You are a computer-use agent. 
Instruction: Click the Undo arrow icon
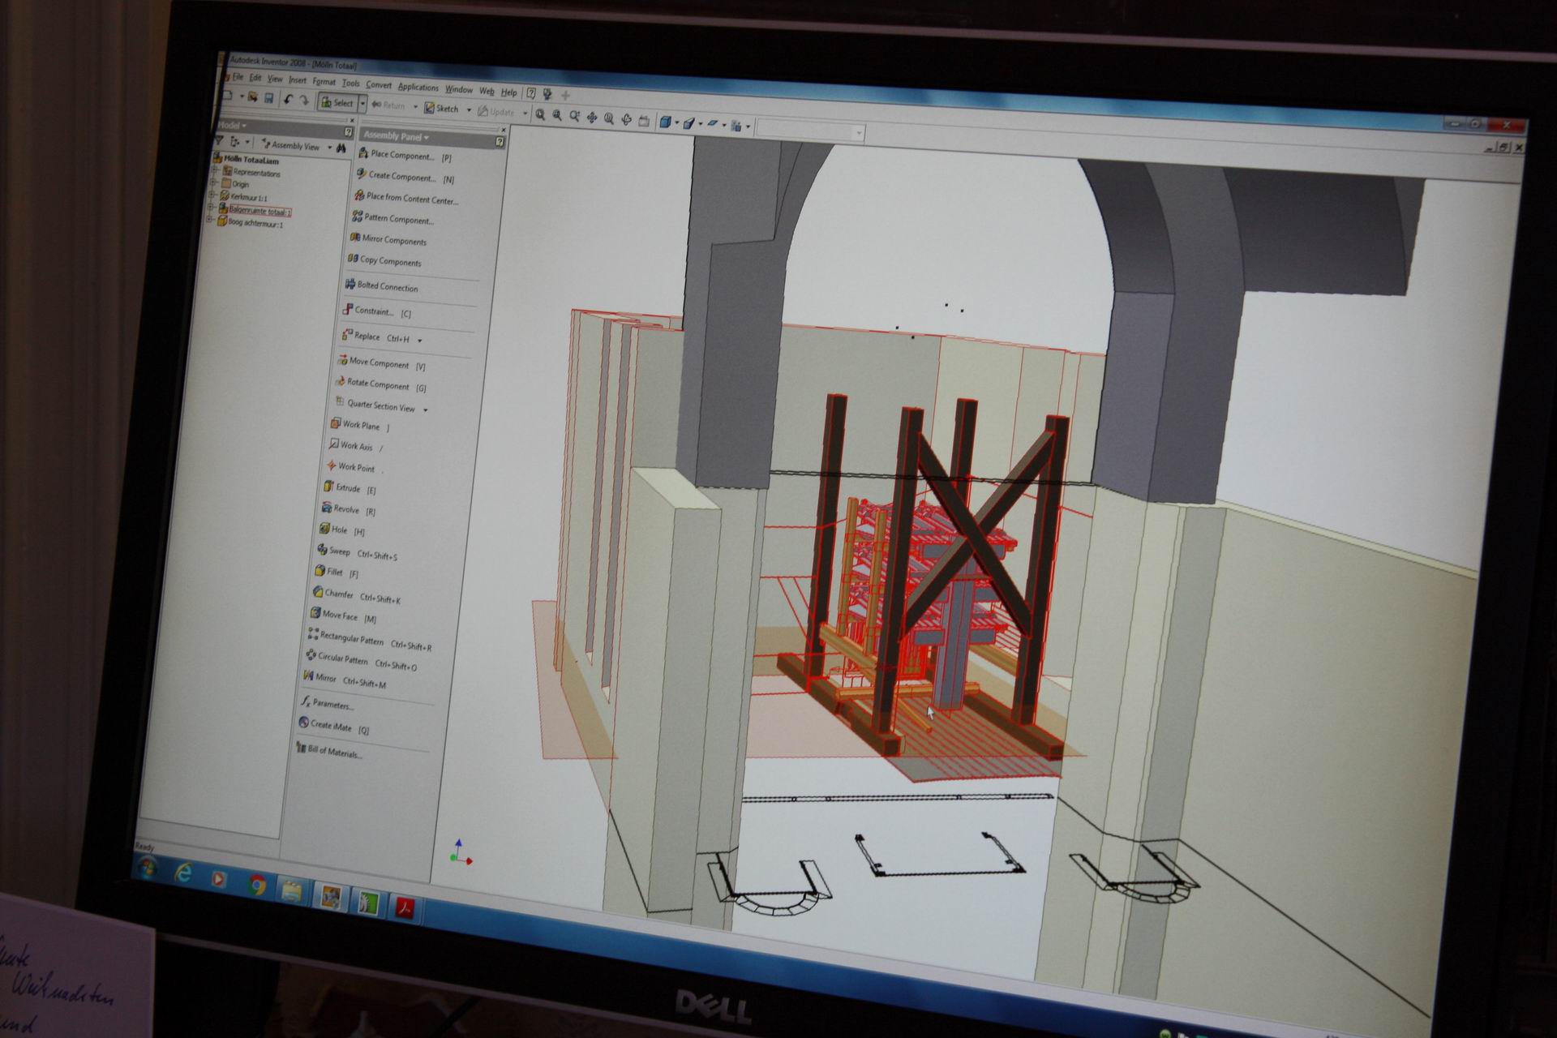287,100
